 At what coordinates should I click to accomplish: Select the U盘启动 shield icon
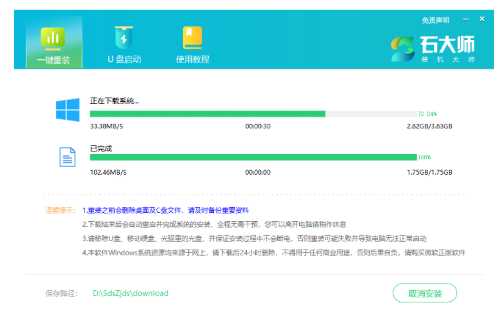(x=123, y=37)
